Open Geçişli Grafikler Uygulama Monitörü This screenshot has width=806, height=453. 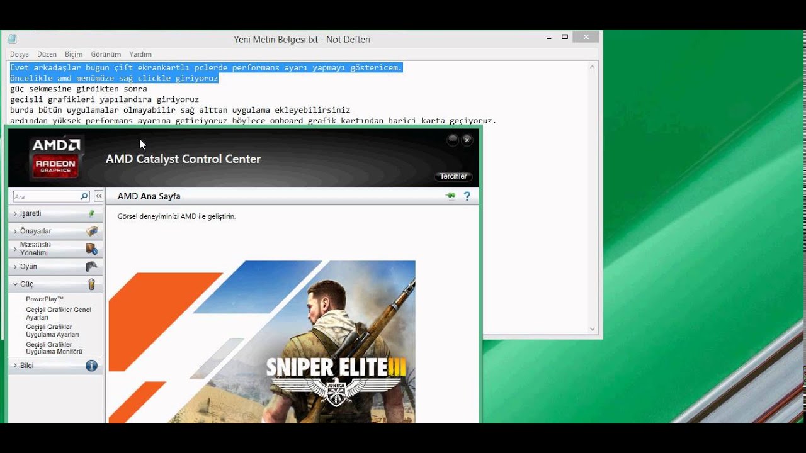click(x=54, y=348)
